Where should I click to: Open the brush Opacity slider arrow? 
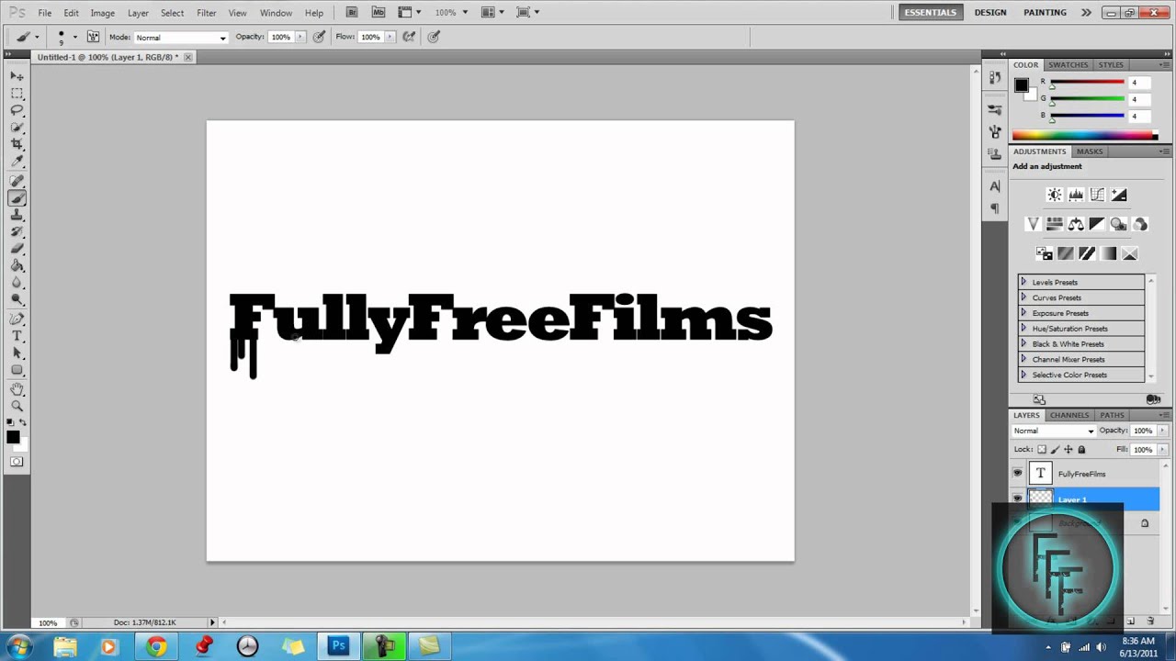300,37
